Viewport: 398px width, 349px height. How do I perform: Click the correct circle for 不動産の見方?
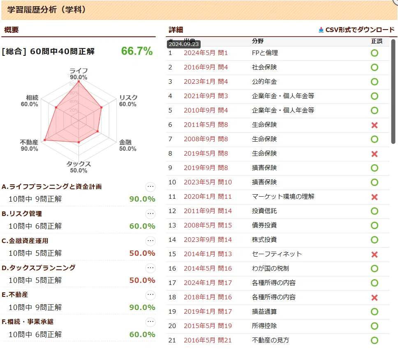tap(375, 340)
